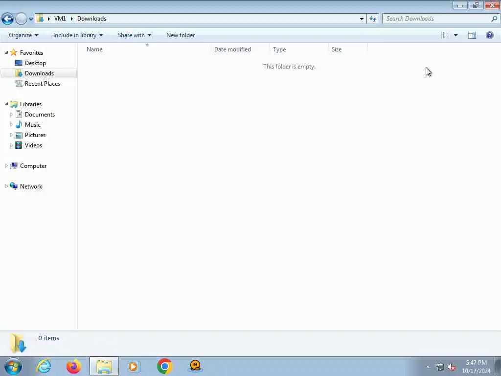
Task: Open the network status tray icon
Action: [x=440, y=367]
